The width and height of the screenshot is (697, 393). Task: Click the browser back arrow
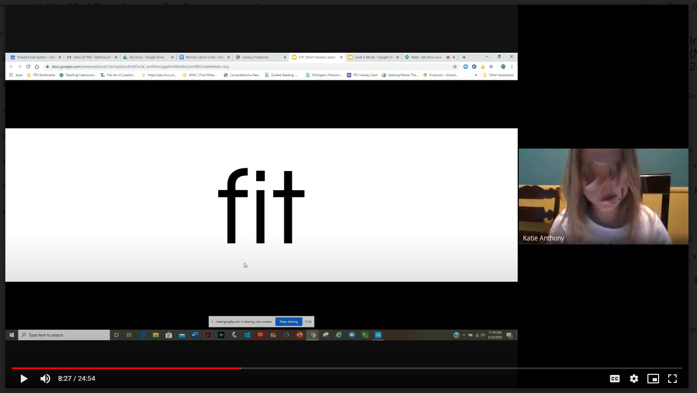click(11, 67)
